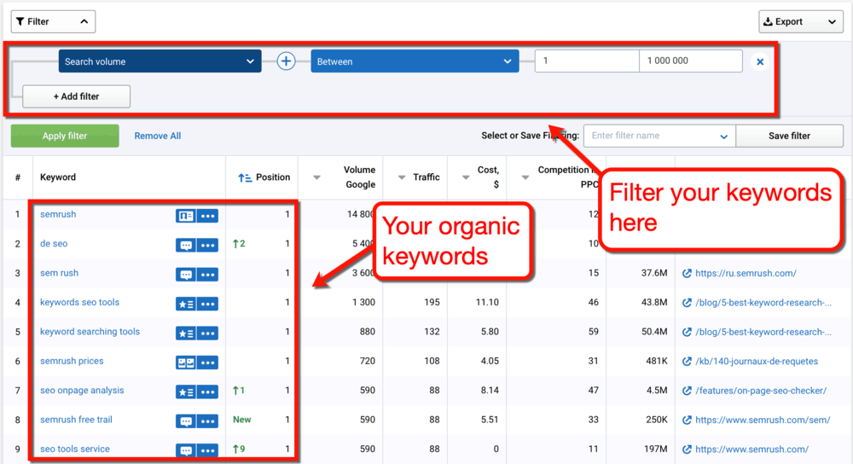This screenshot has width=853, height=464.
Task: Click the speech bubble icon for sem rush
Action: 185,275
